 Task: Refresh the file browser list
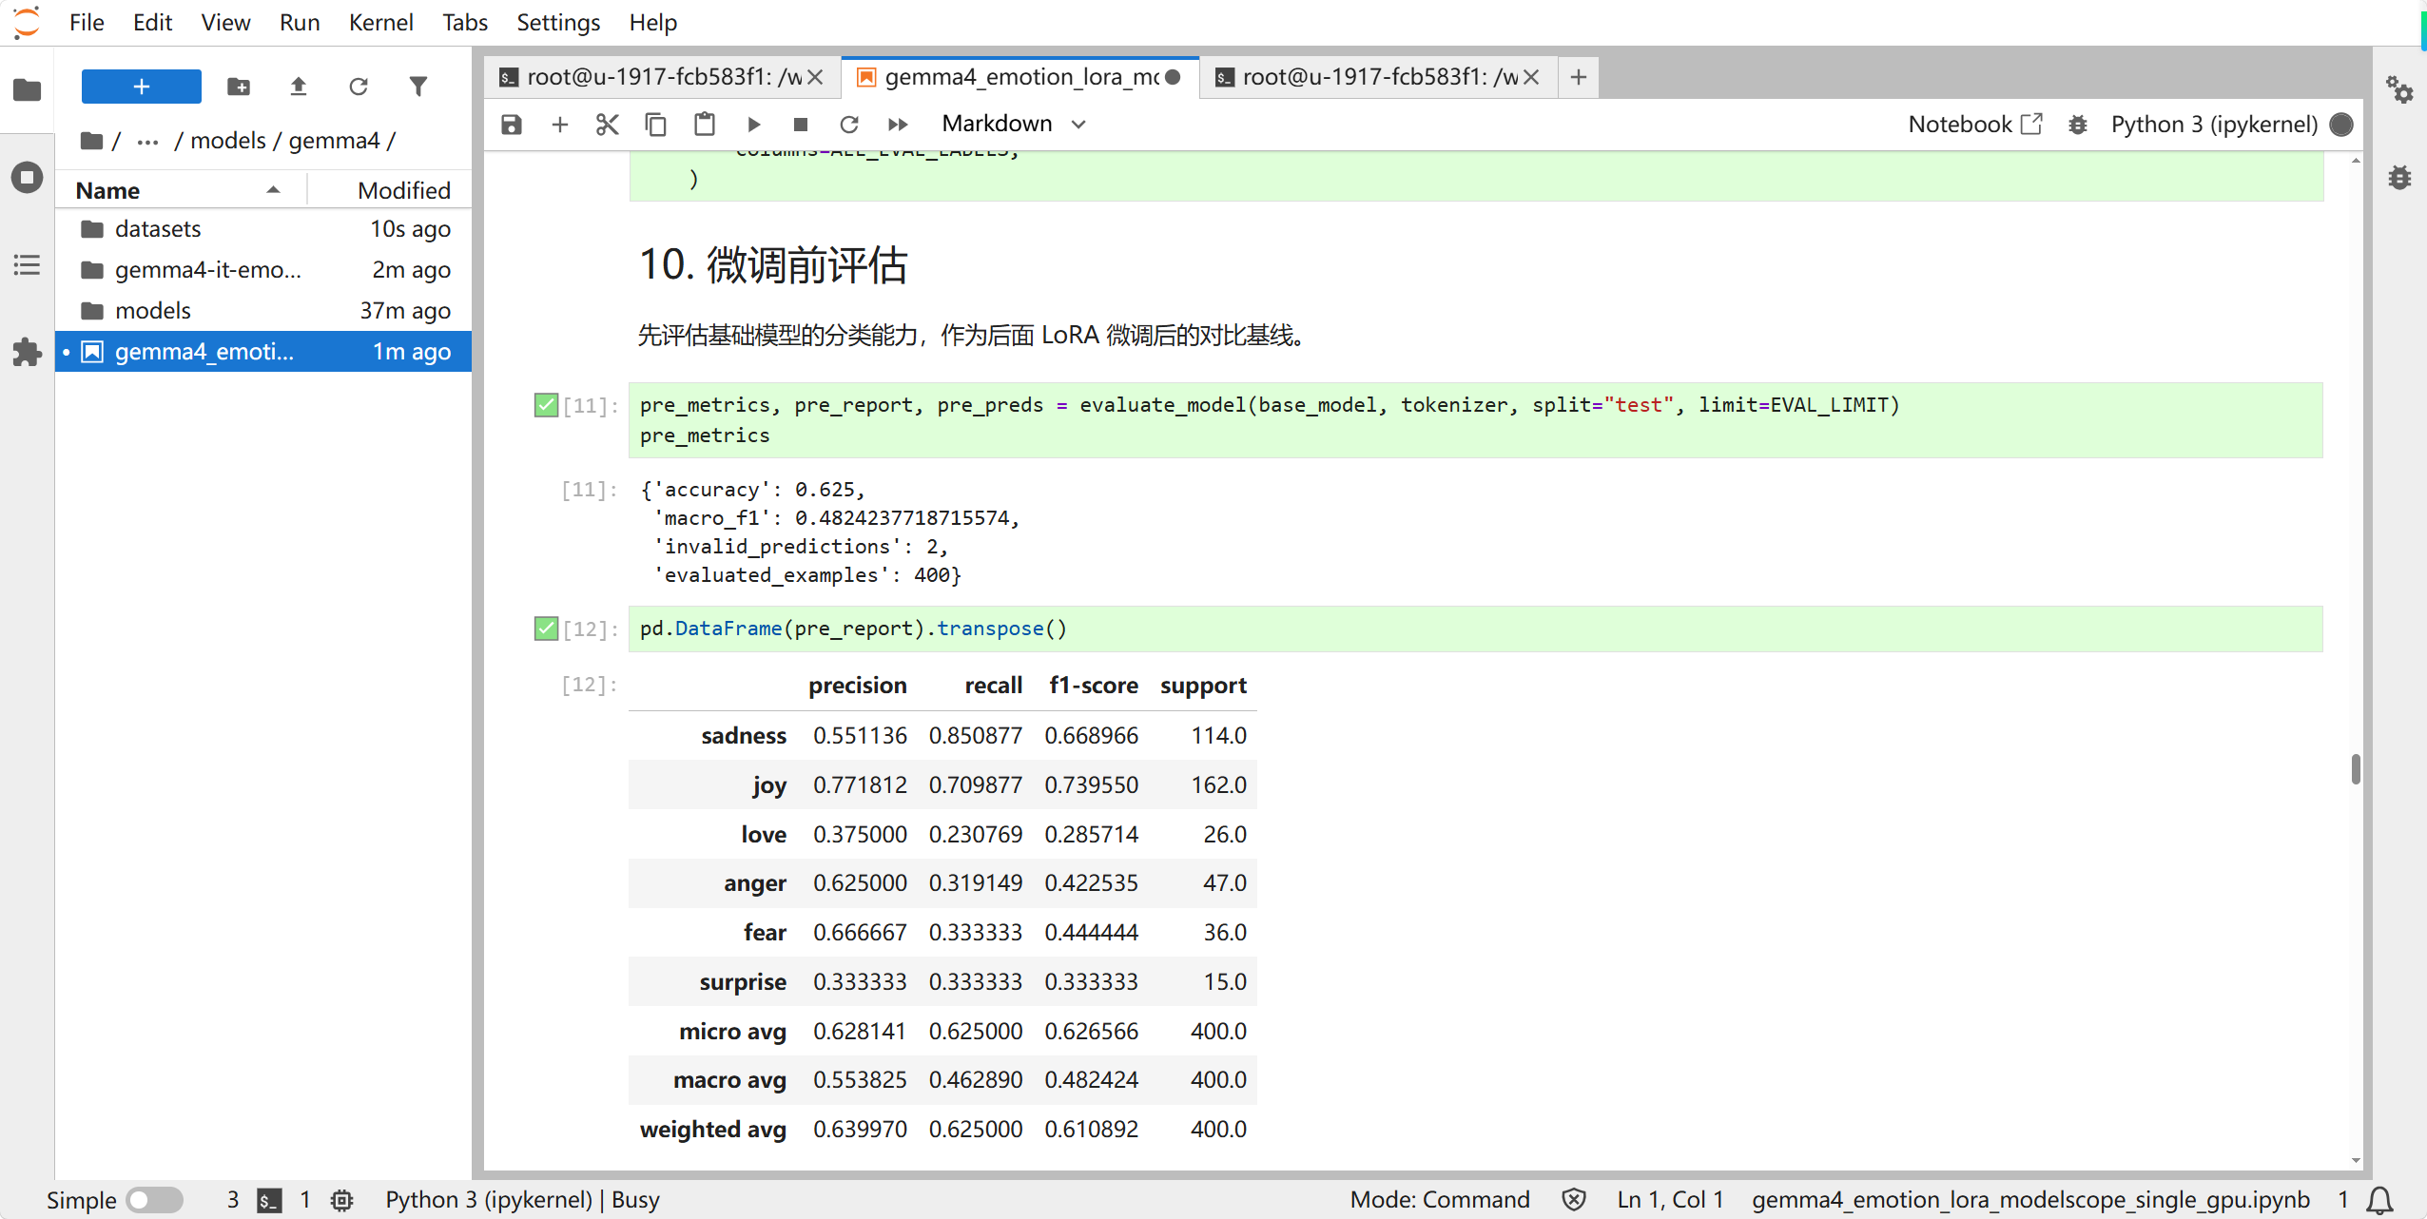point(359,87)
